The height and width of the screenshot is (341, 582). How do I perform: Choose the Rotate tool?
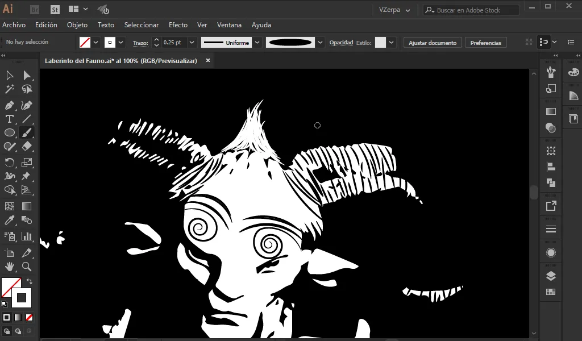pos(10,163)
